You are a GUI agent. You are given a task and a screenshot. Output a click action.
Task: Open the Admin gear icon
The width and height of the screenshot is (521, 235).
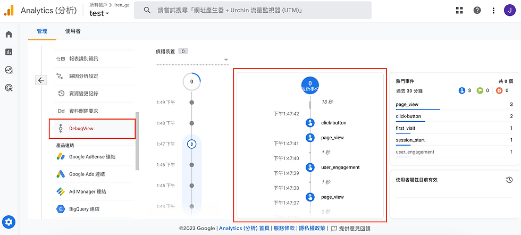9,222
